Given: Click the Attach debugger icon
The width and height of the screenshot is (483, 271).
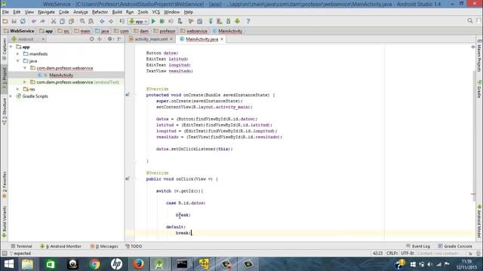Looking at the screenshot, I should (x=180, y=21).
